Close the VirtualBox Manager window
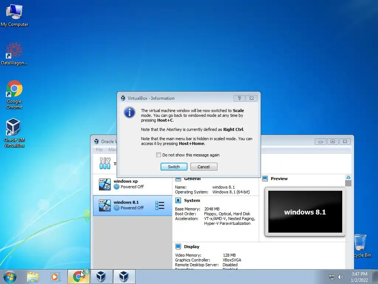Screen dimensions: 378x284 click(345, 142)
